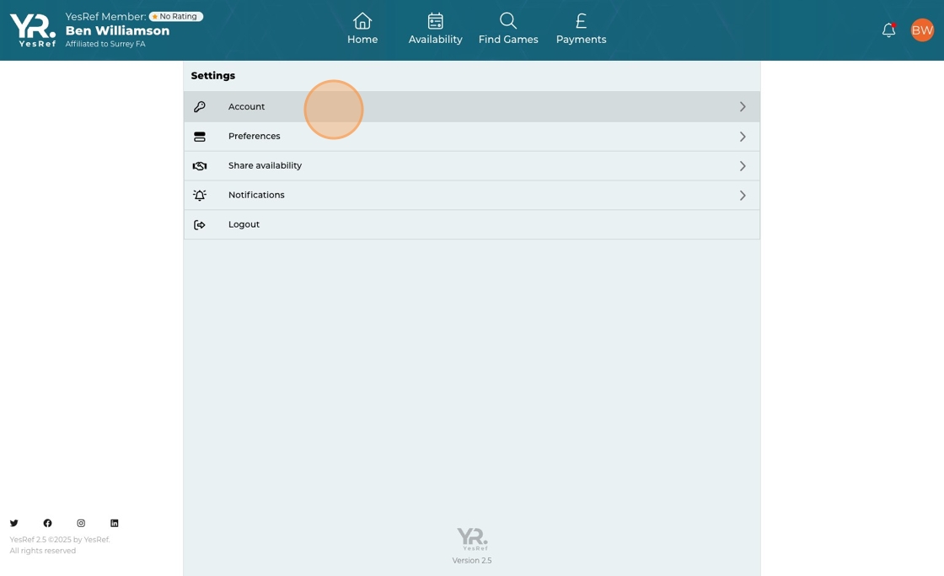The height and width of the screenshot is (576, 944).
Task: Go to Find Games menu label
Action: point(508,39)
